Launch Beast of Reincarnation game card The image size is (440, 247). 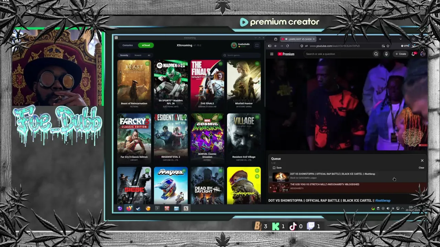[x=134, y=85]
